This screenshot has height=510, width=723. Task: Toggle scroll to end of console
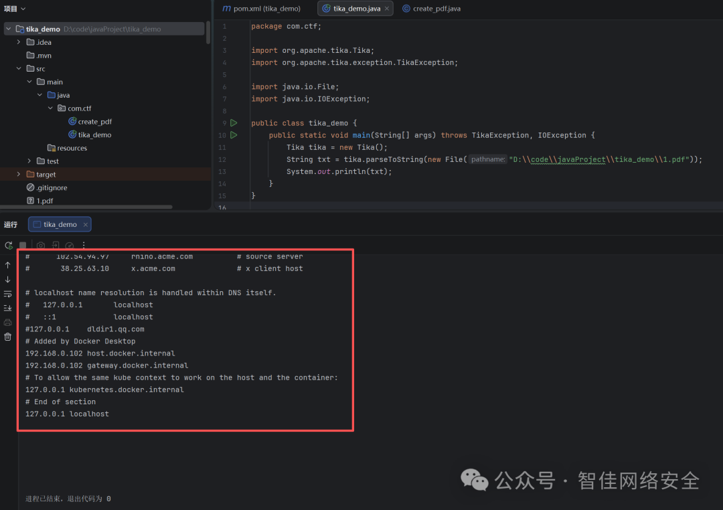[x=8, y=308]
